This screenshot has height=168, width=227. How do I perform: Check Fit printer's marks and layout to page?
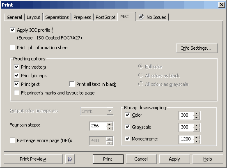(x=16, y=93)
